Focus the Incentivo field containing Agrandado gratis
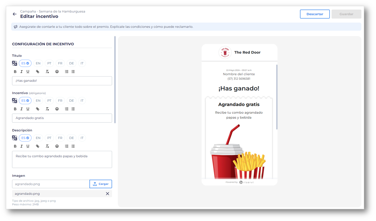 pyautogui.click(x=62, y=118)
